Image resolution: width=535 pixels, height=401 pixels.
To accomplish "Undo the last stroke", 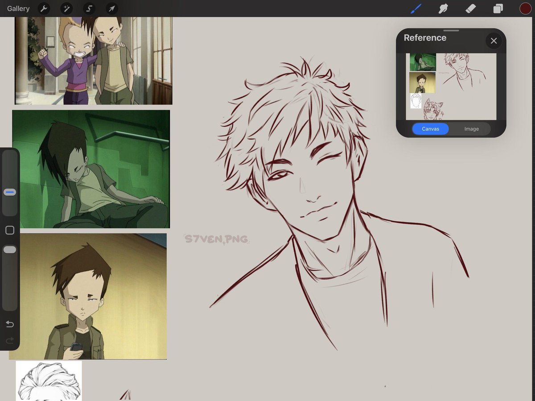I will (10, 324).
